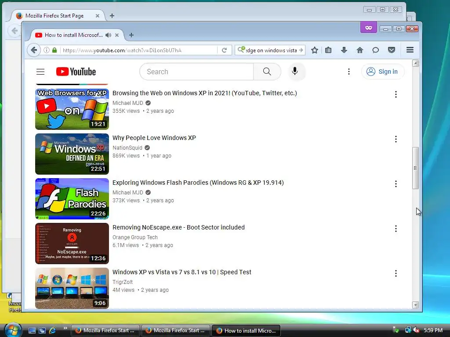Show desktop from quick launch
Screen dimensions: 450x337
coord(32,330)
